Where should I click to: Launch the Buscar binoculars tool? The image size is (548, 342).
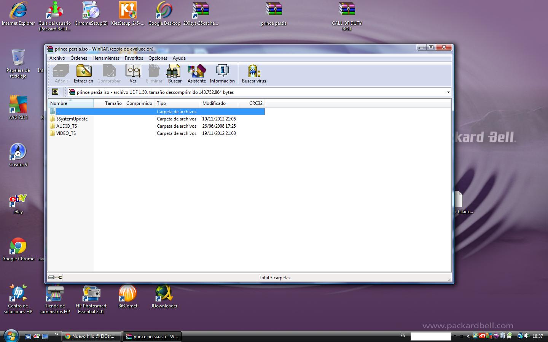coord(175,73)
